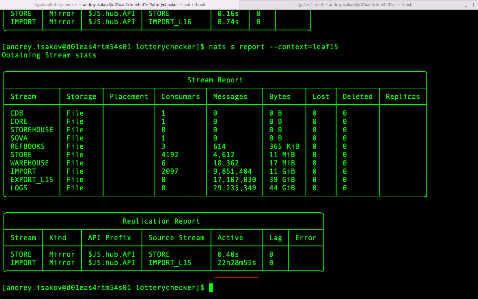Click the 'Replicas' column header
Viewport: 478px width, 299px height.
pyautogui.click(x=403, y=97)
